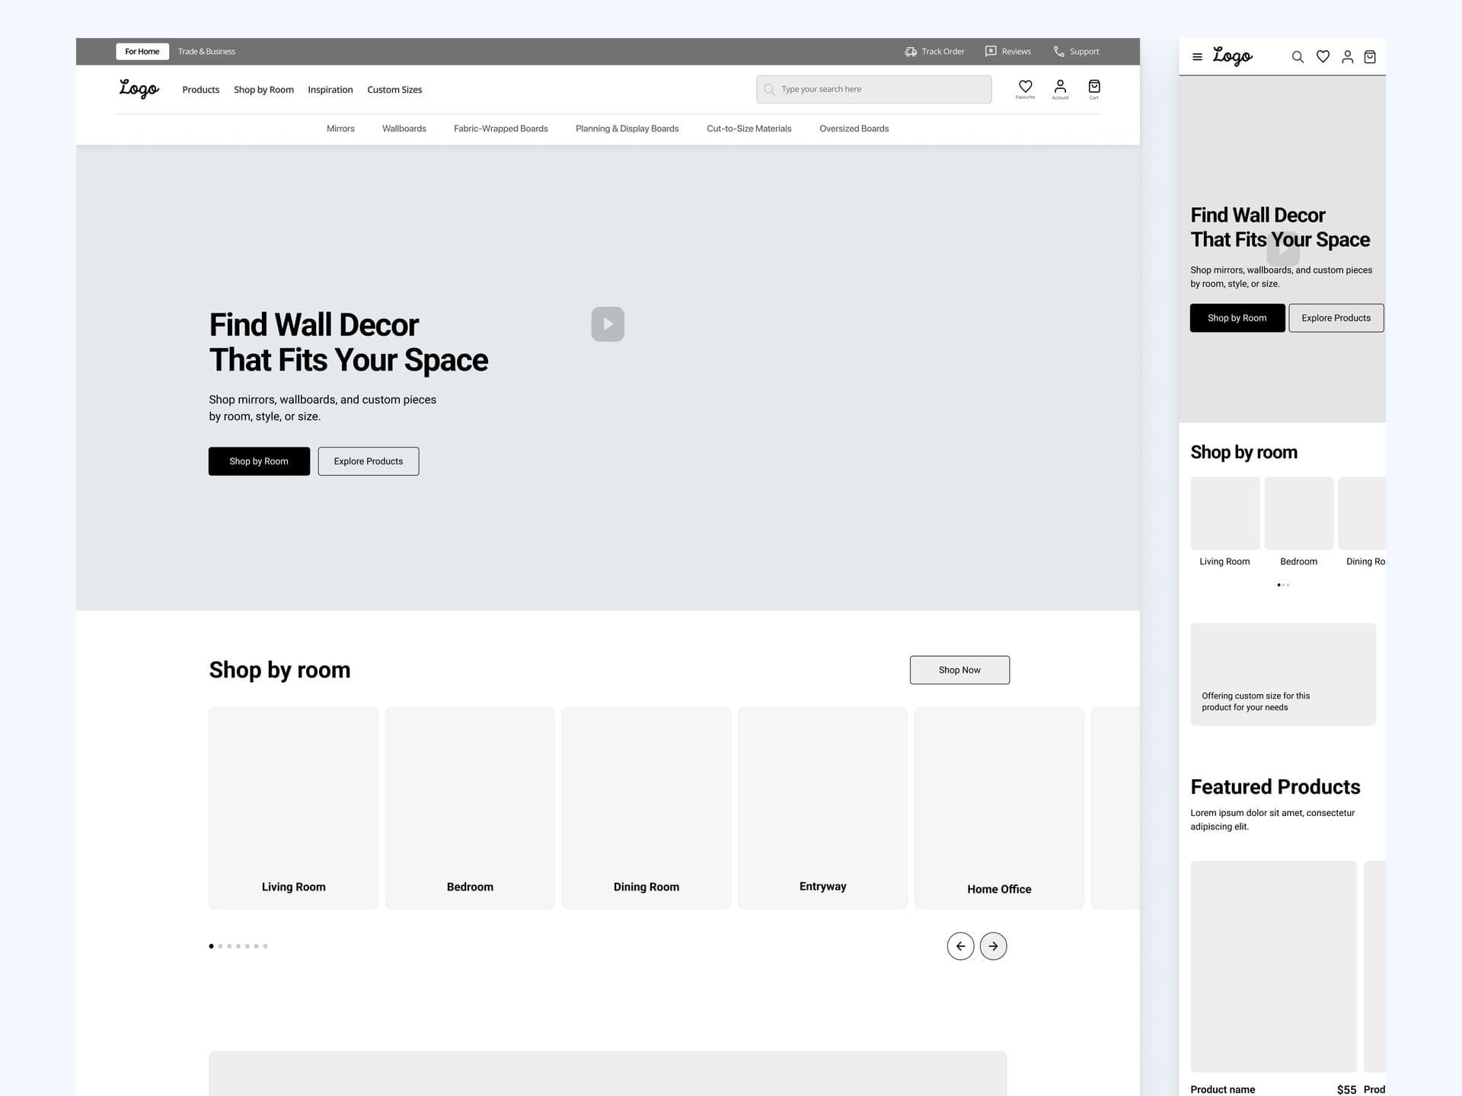This screenshot has width=1462, height=1096.
Task: Select Mirrors category
Action: click(x=340, y=129)
